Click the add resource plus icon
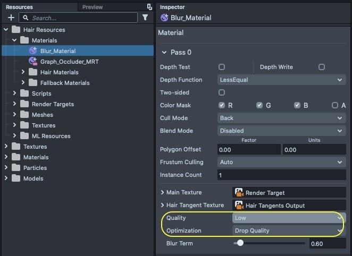 point(11,18)
